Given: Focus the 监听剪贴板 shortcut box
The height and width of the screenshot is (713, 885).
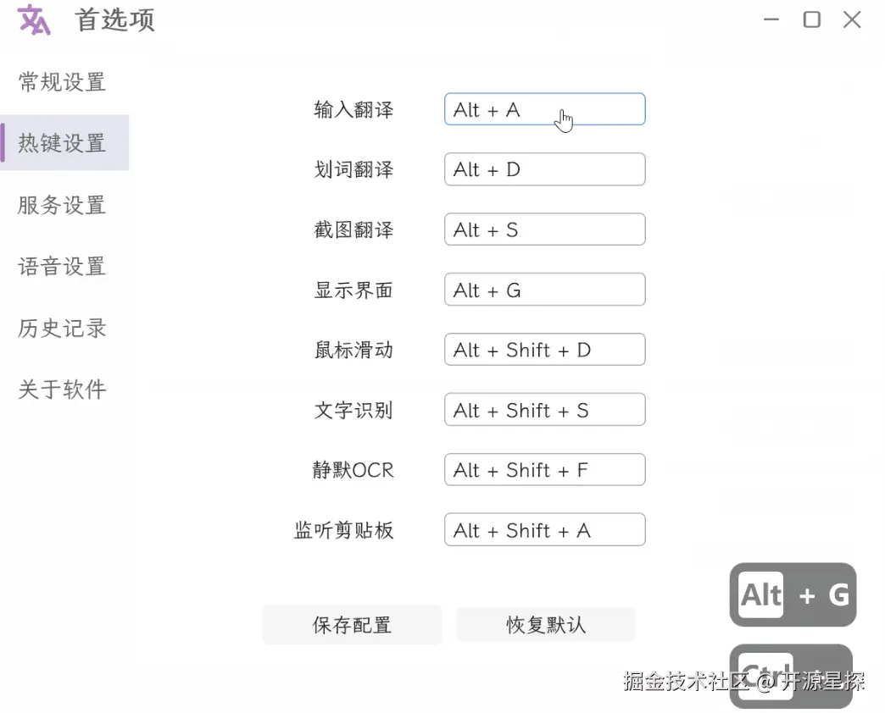Looking at the screenshot, I should click(544, 530).
